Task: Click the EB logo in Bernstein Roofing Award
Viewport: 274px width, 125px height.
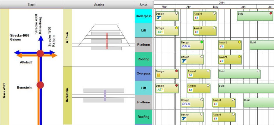Action: [215, 119]
